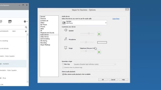161x90 pixels.
Task: Click the scroll up arrow in contact list
Action: pyautogui.click(x=27, y=34)
